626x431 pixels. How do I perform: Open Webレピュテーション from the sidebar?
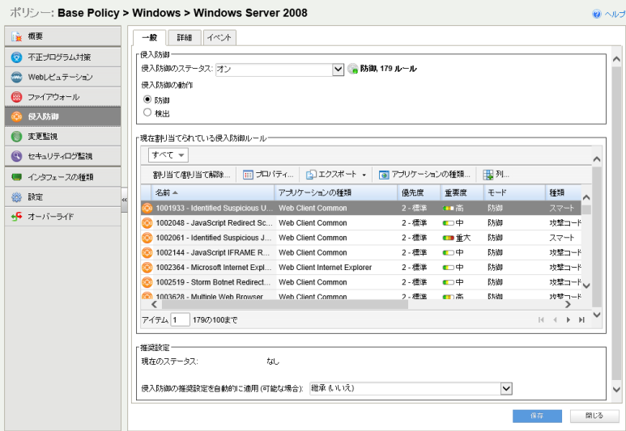(16, 78)
